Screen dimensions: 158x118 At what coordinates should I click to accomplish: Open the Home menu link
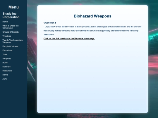click(x=5, y=22)
